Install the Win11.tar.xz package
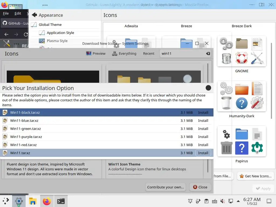276x207 pixels. [x=203, y=153]
